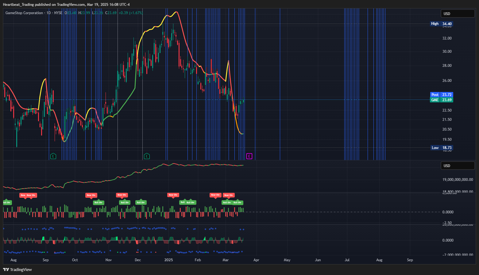Open the USD selector in the second indicator pane
This screenshot has width=479, height=275.
458,166
